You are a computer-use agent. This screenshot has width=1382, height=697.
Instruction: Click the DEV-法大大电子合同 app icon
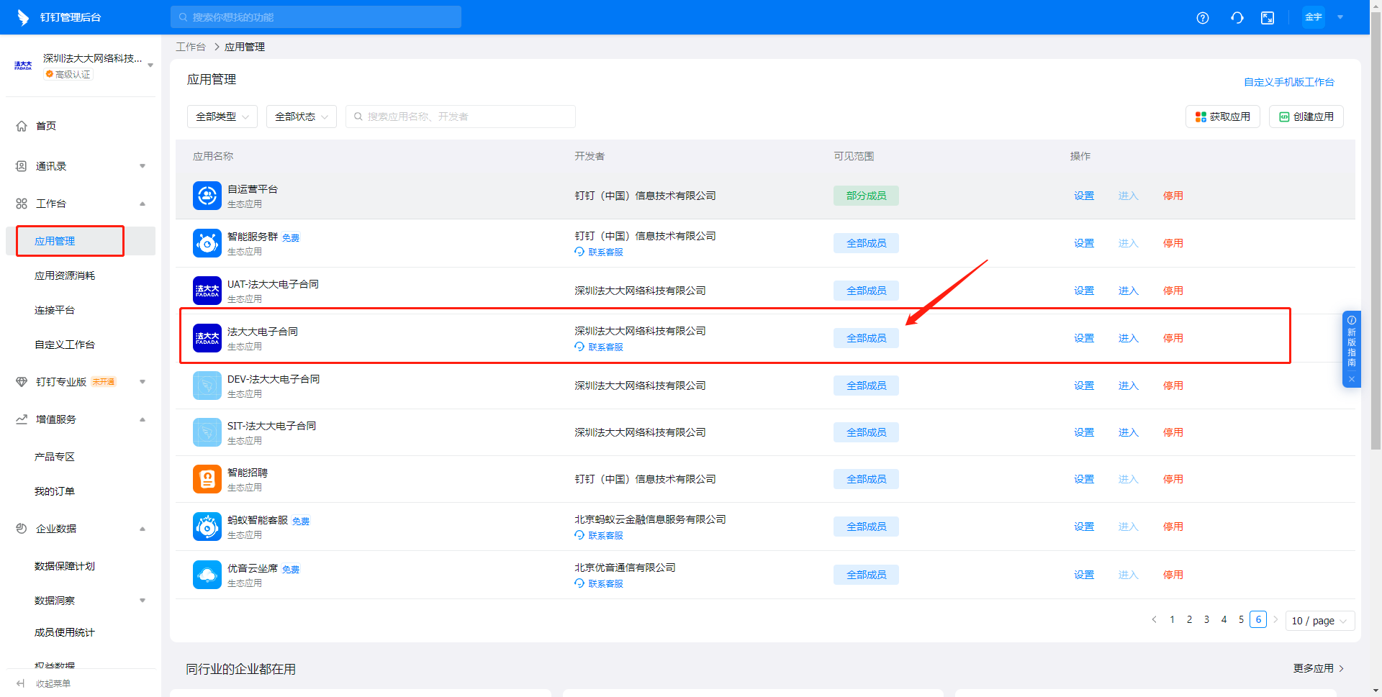tap(207, 386)
